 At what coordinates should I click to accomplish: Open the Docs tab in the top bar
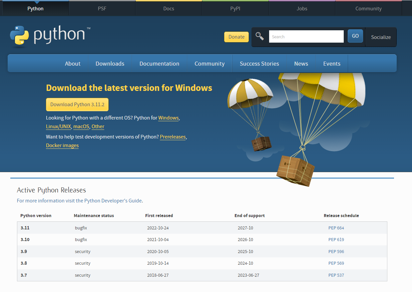coord(169,8)
